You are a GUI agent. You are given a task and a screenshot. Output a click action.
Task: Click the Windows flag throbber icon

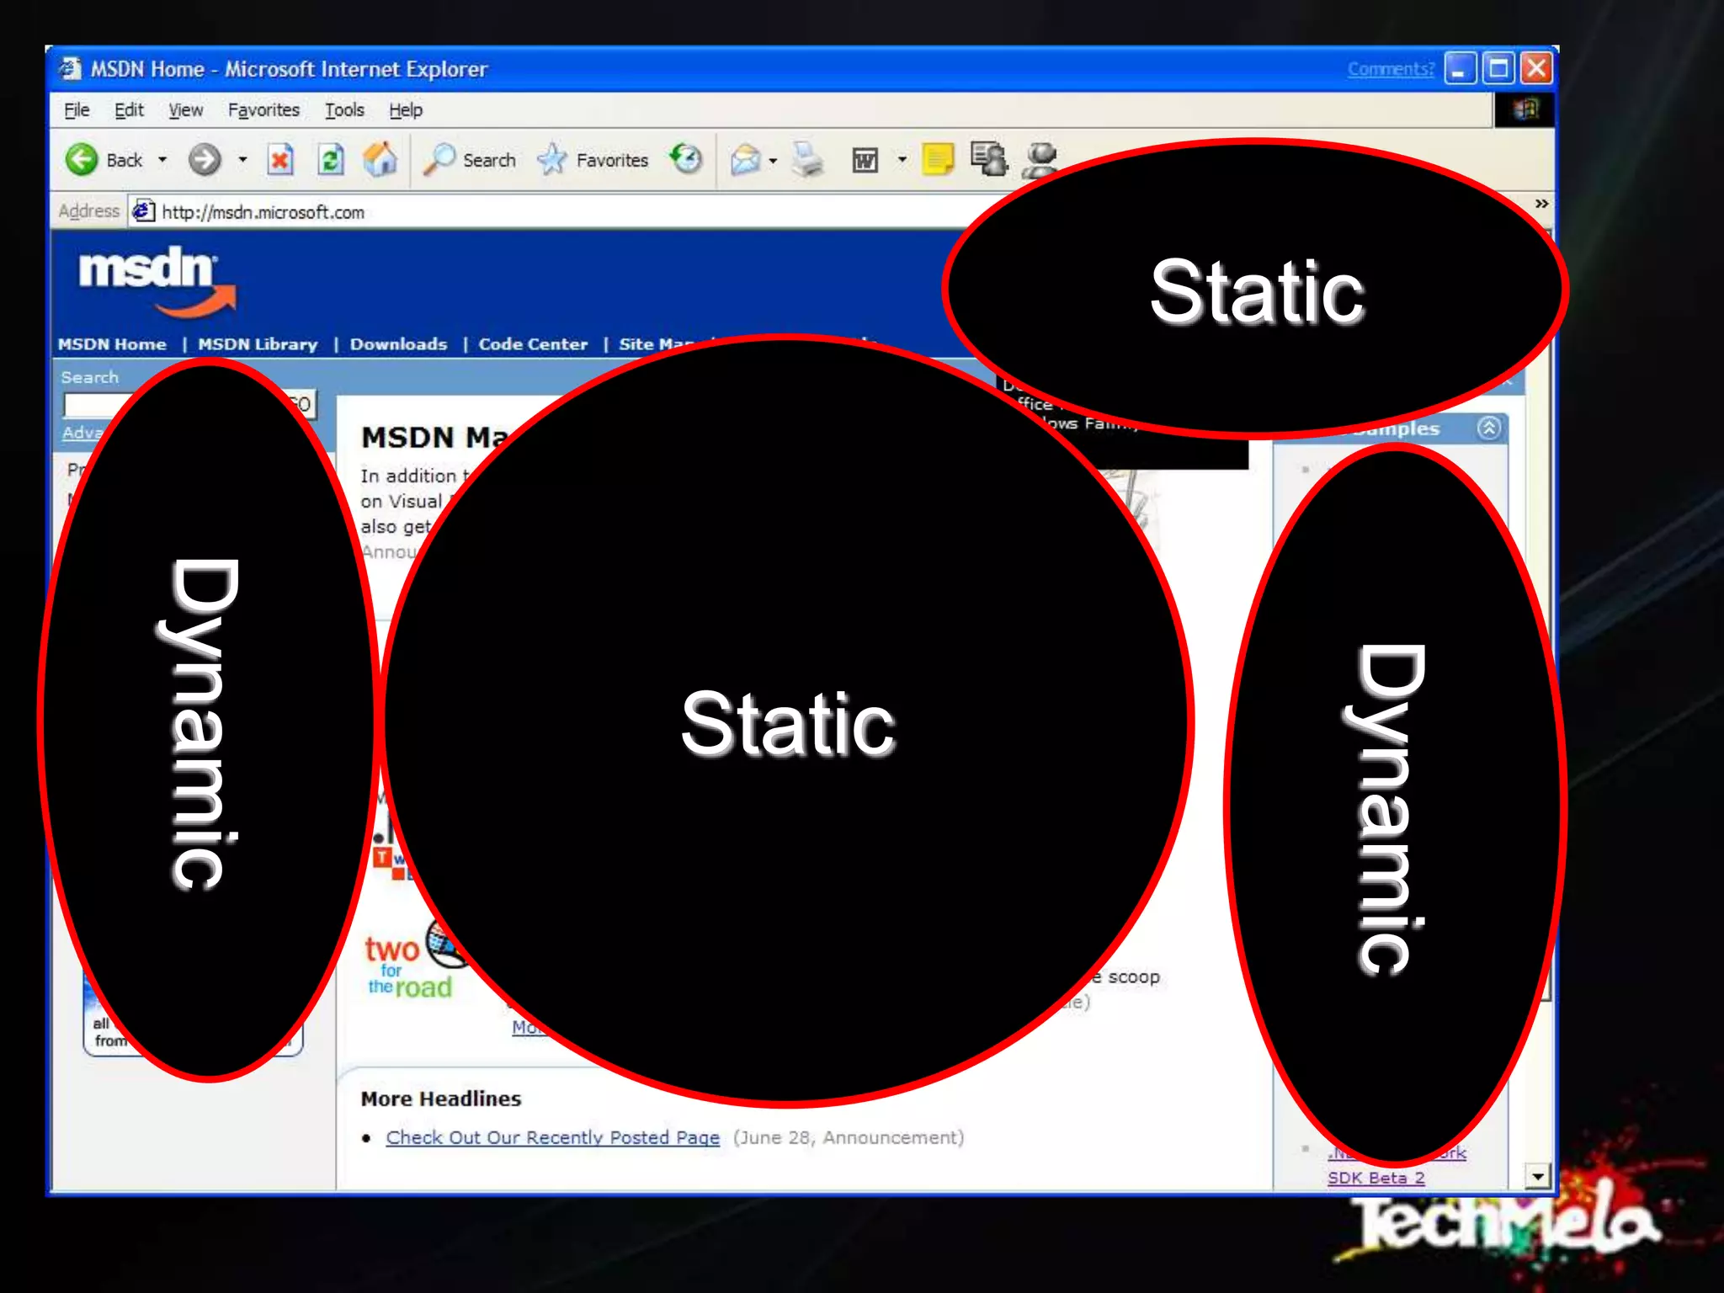point(1524,109)
